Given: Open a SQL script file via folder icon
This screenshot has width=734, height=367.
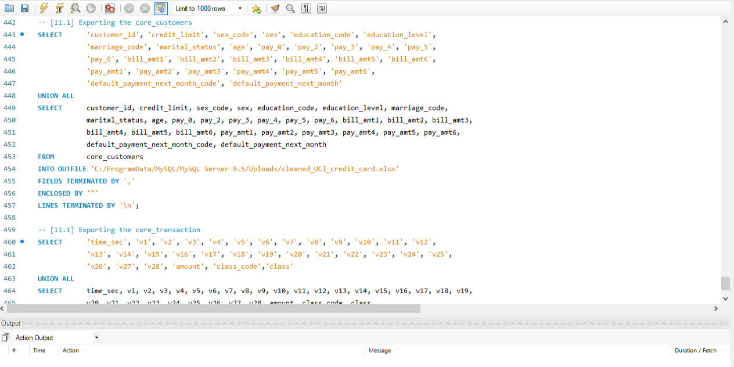Looking at the screenshot, I should click(x=9, y=8).
